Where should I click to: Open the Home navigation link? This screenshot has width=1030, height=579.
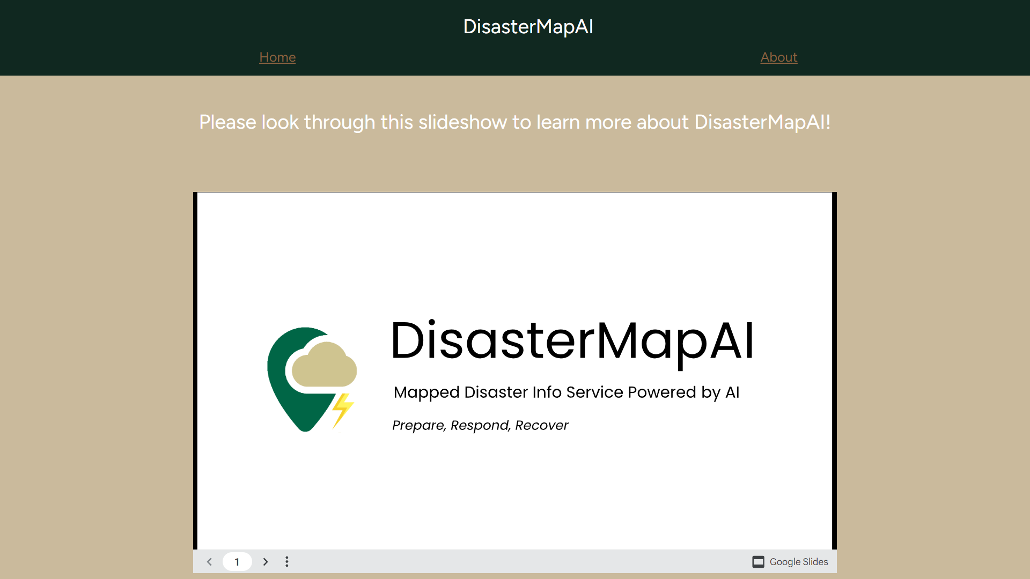point(277,57)
